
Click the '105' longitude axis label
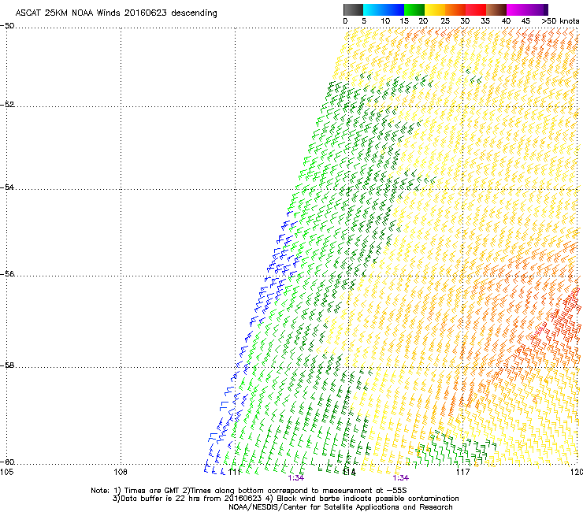click(x=6, y=472)
